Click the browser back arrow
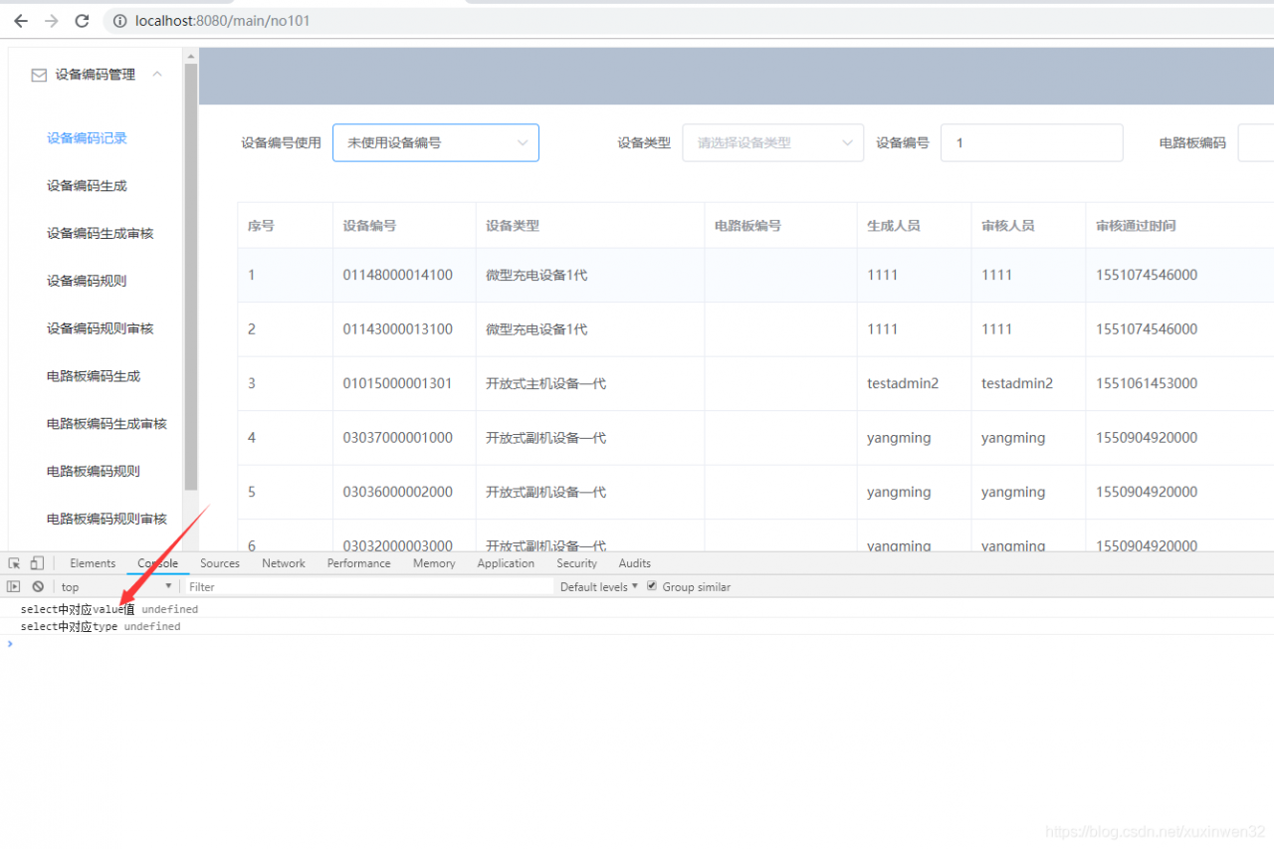 click(21, 21)
